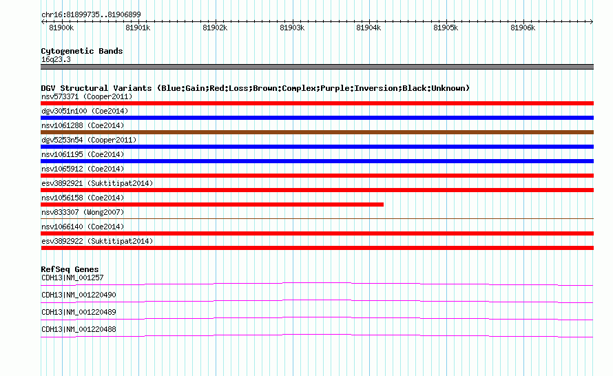Select gene label CDH13|NM_001220488
The height and width of the screenshot is (376, 613).
79,329
